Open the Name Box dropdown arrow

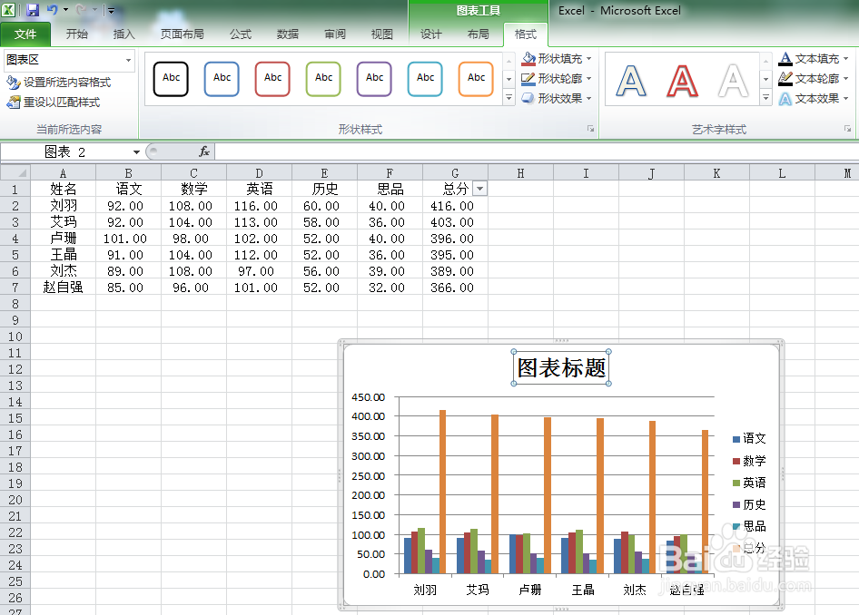click(x=136, y=152)
